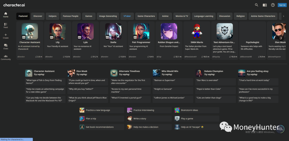Open the Language Learning tab
289x141 pixels.
click(203, 16)
